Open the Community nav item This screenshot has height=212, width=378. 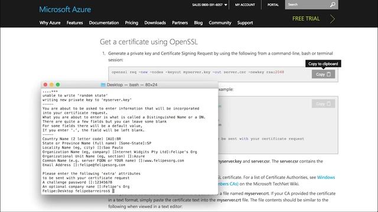pyautogui.click(x=220, y=22)
